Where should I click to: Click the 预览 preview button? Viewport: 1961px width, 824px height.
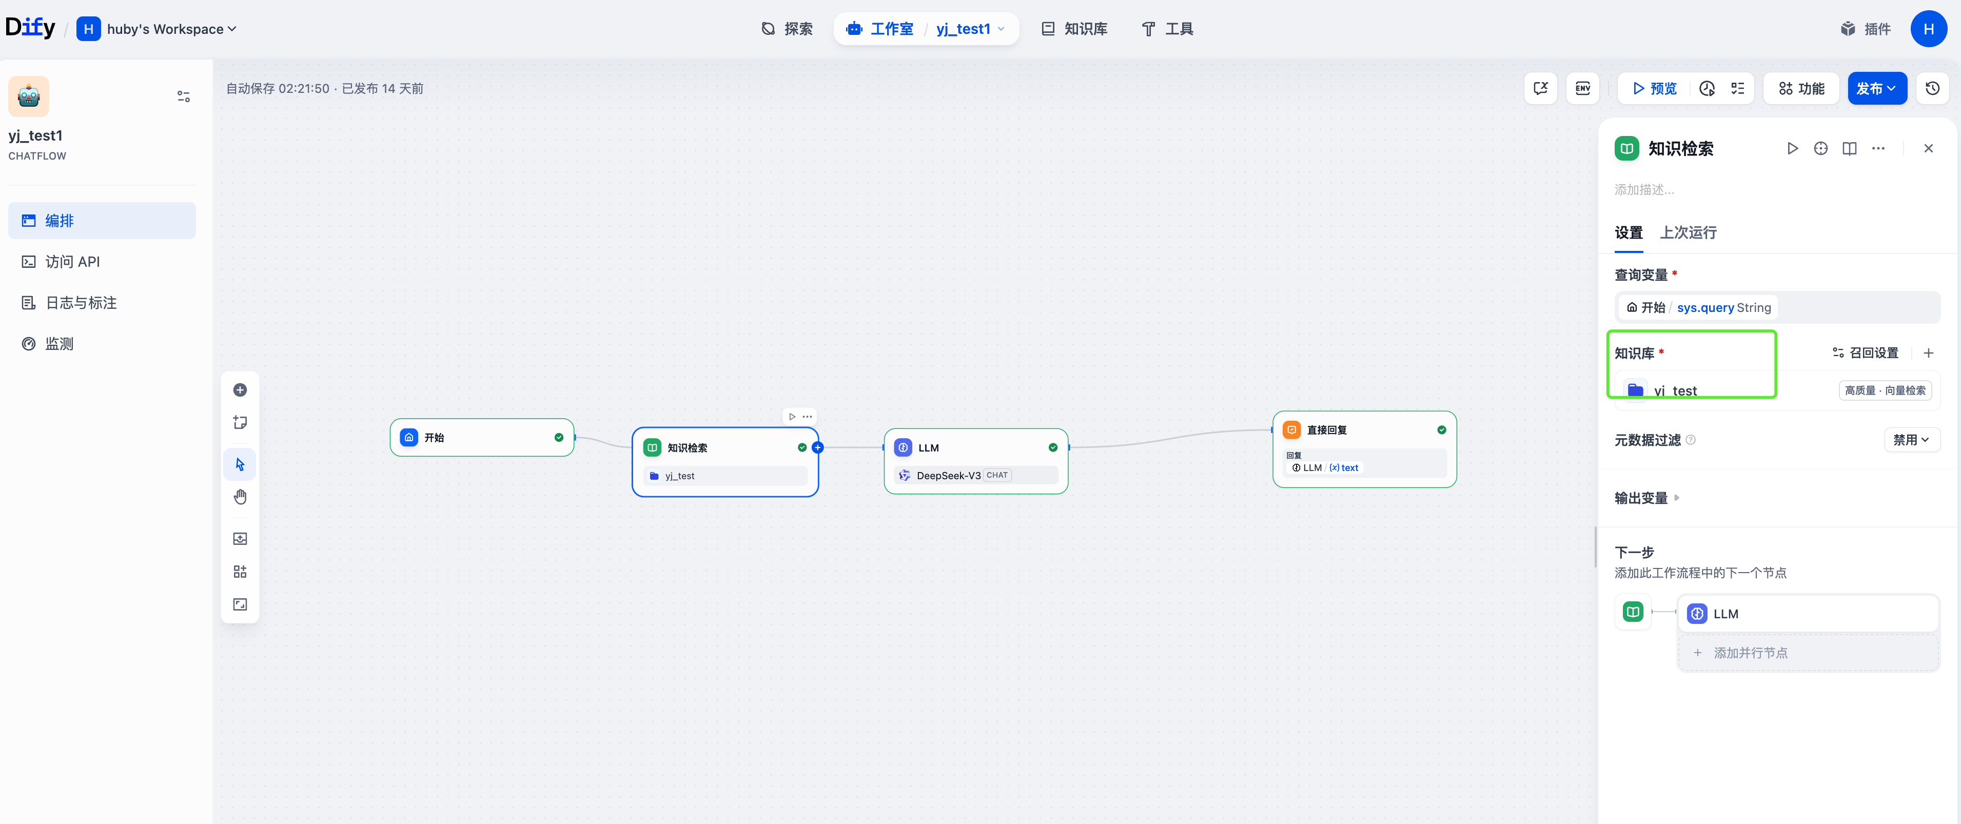[1655, 88]
